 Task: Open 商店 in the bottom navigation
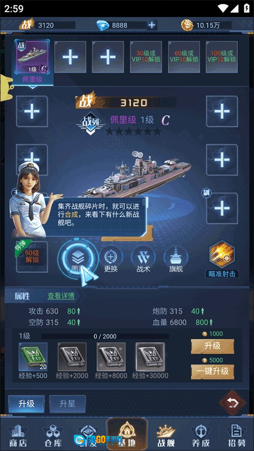point(18,435)
